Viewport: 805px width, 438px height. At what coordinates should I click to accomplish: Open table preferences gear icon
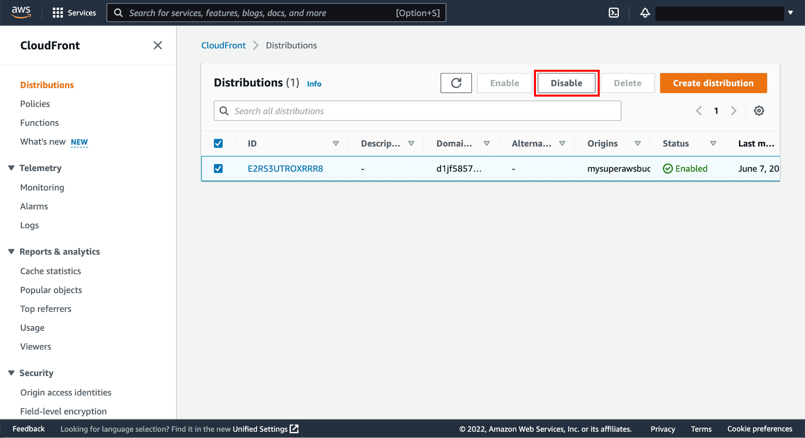point(759,111)
